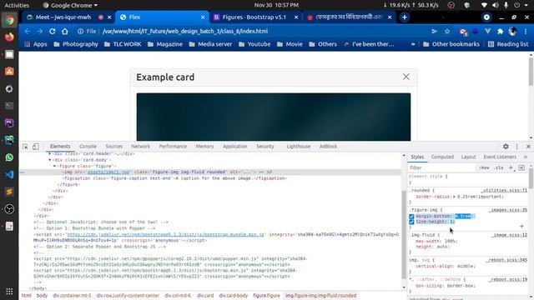Click the dark figure image in the card

(274, 117)
